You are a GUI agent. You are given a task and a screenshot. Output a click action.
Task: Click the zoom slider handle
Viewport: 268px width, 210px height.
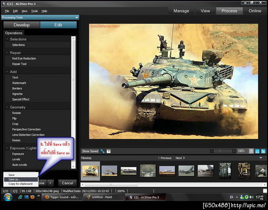(220, 151)
